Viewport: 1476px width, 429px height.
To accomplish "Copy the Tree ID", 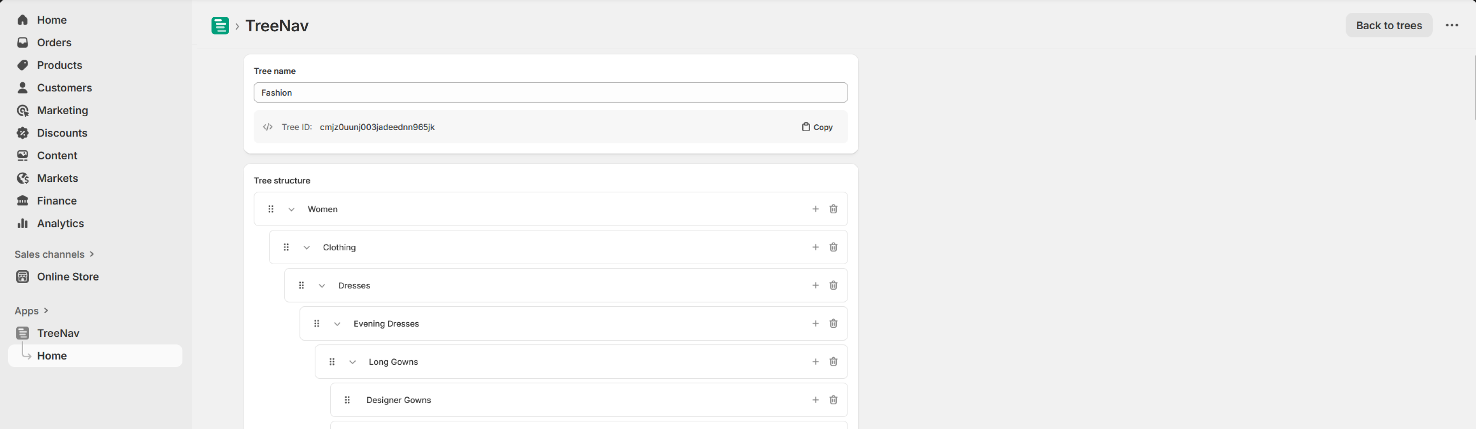I will 817,127.
